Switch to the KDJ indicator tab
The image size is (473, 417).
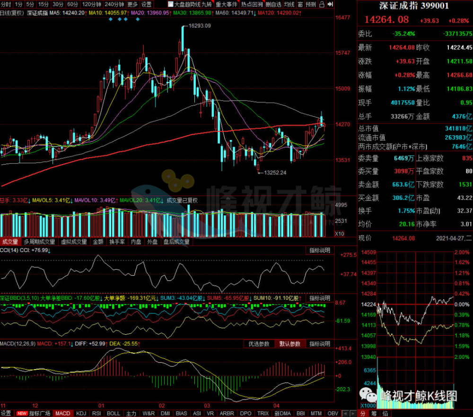coord(81,413)
